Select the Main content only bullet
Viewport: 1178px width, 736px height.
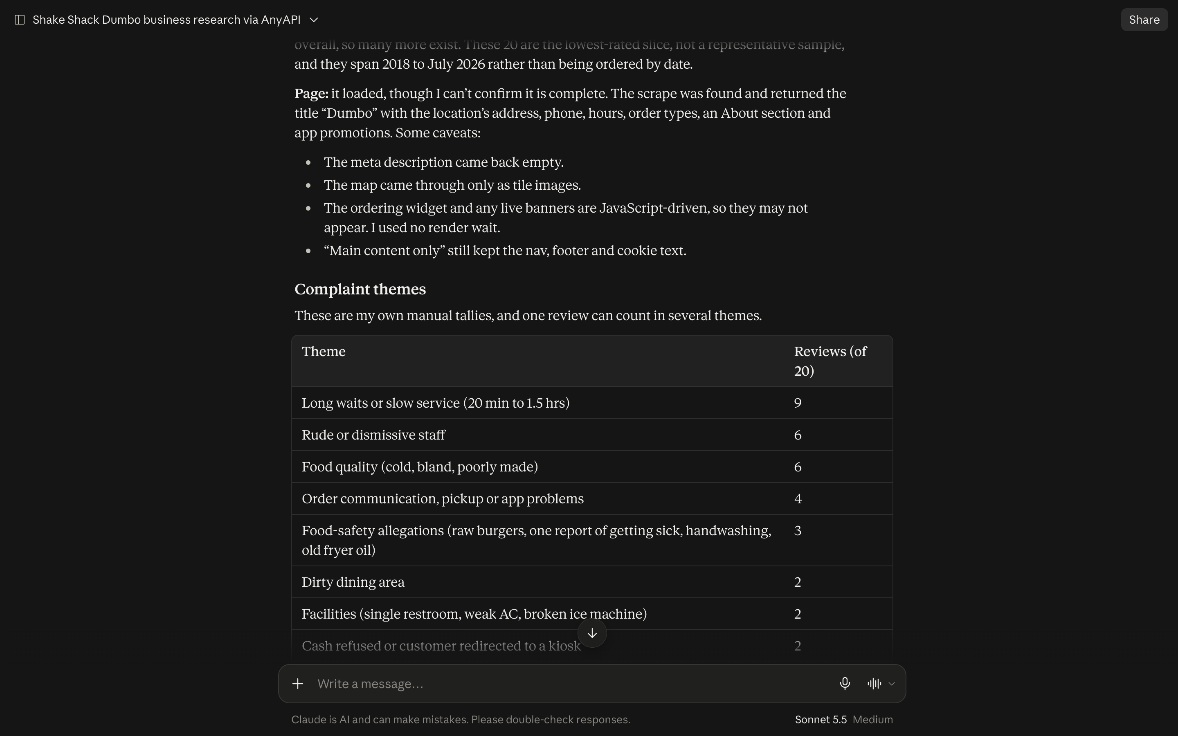[505, 251]
